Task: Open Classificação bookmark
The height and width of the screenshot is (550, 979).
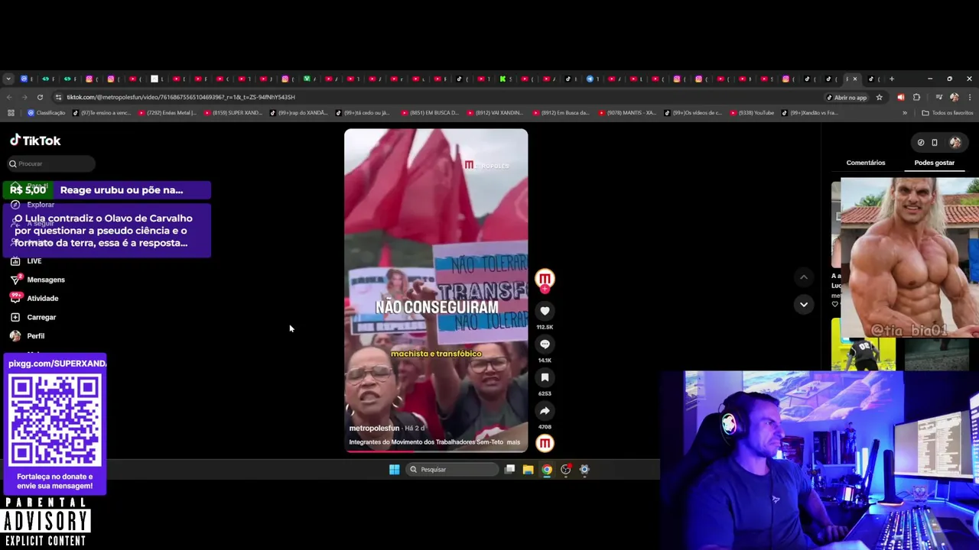Action: click(x=46, y=113)
